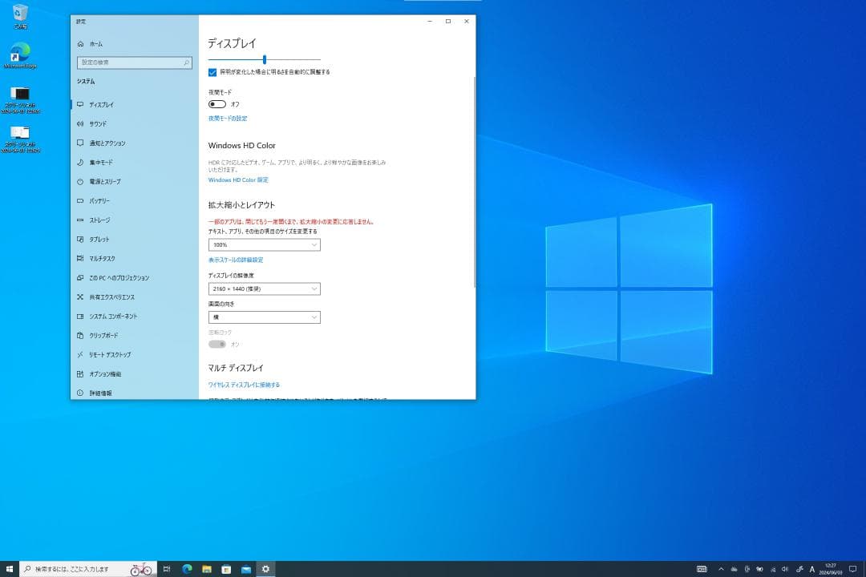Click the magnifier icon in settings search box

187,63
